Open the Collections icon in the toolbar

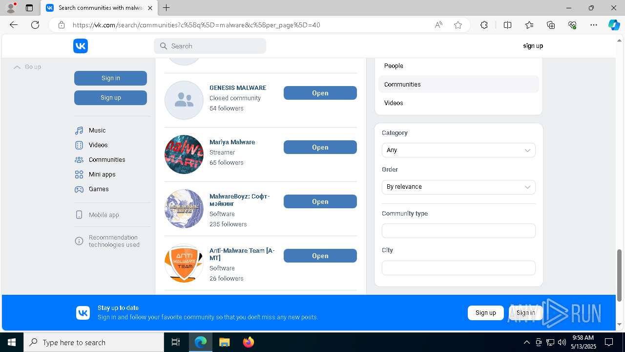(x=551, y=25)
